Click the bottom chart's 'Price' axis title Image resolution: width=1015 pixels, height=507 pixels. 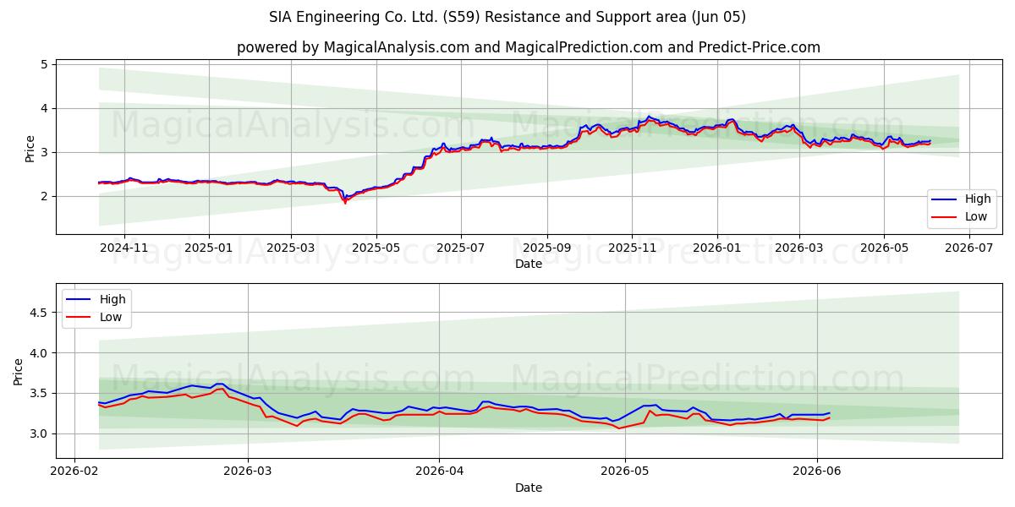click(x=19, y=372)
